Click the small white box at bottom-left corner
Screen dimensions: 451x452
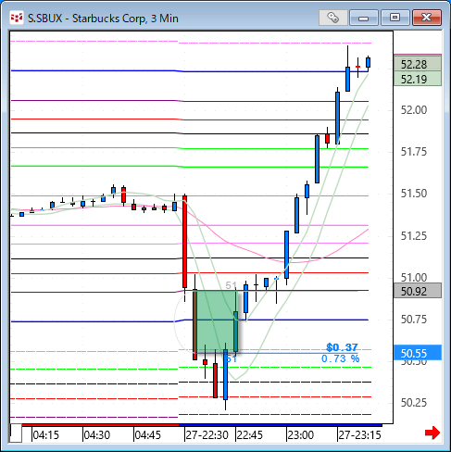coord(16,433)
